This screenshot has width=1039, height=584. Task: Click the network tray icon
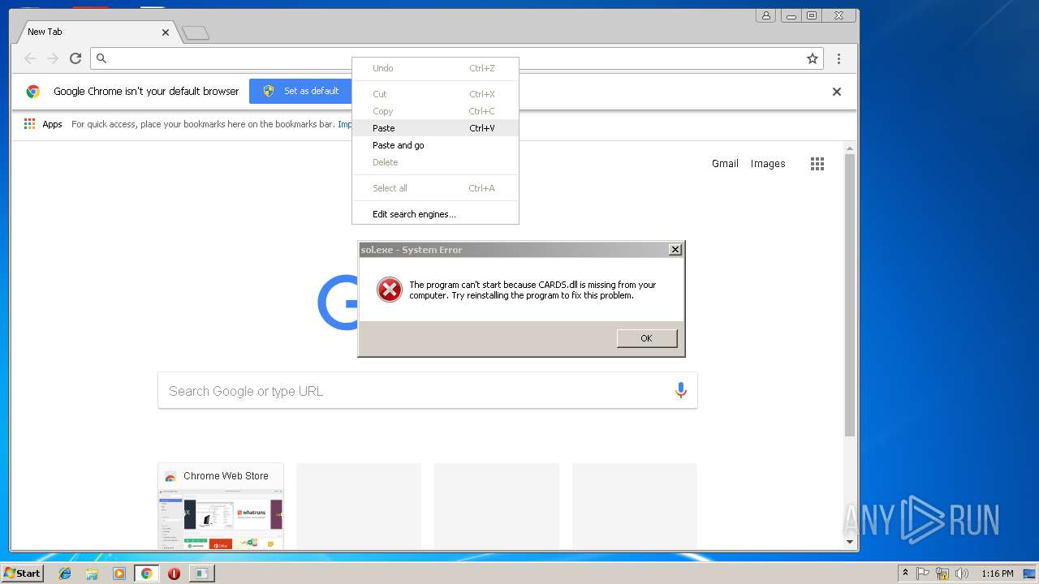[x=942, y=573]
